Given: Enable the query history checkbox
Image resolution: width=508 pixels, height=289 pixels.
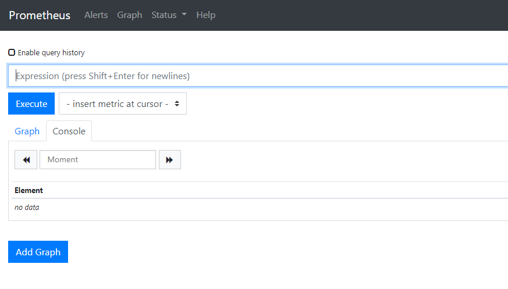Looking at the screenshot, I should pyautogui.click(x=12, y=52).
